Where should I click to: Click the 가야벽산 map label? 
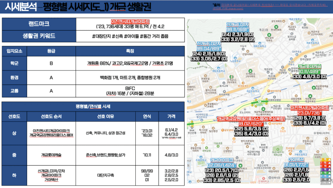tap(296, 160)
